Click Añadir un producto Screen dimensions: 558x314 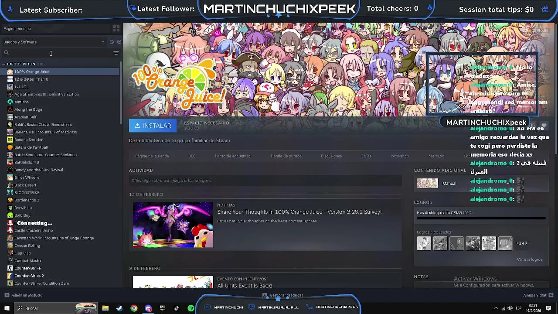(24, 295)
